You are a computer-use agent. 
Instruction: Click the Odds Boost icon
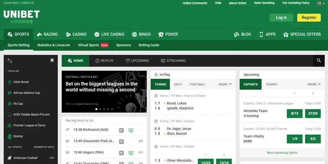click(9, 82)
